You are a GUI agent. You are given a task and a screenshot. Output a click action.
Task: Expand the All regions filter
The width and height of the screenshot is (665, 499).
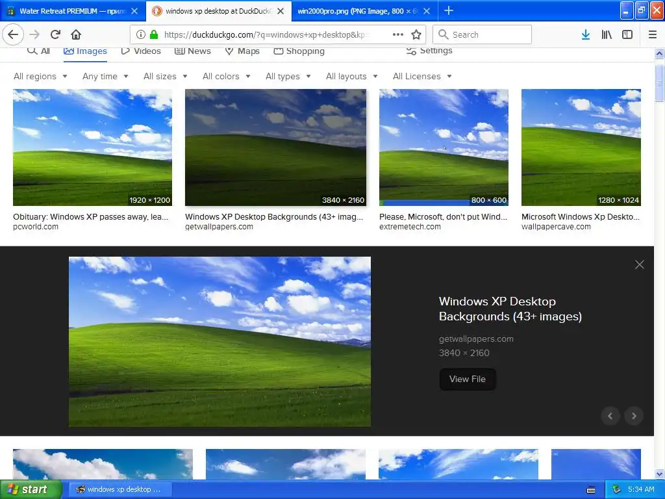tap(40, 77)
